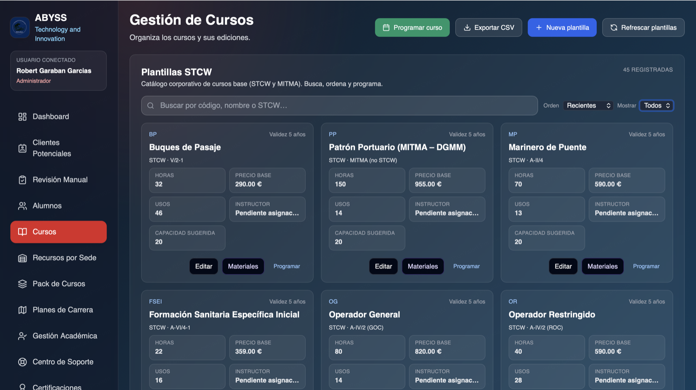
Task: Click the Recursos por Sede building icon
Action: tap(22, 258)
